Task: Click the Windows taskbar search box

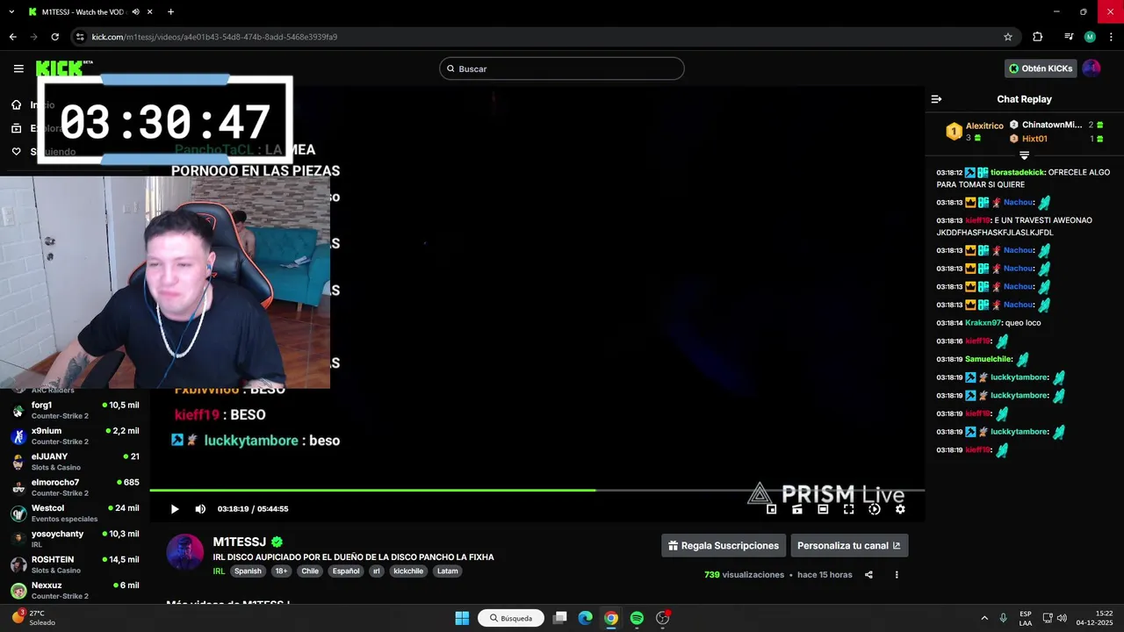Action: click(510, 618)
